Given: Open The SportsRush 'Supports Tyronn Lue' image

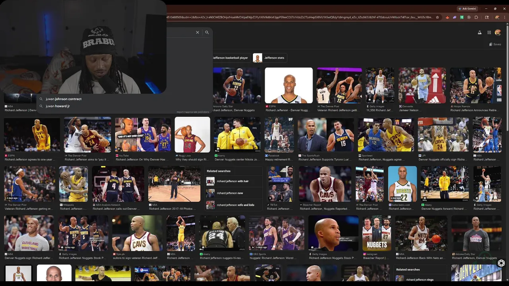Looking at the screenshot, I should click(326, 135).
